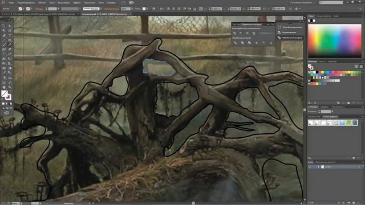Click the Merge pathfinder icon
The image size is (365, 205).
[x=249, y=43]
